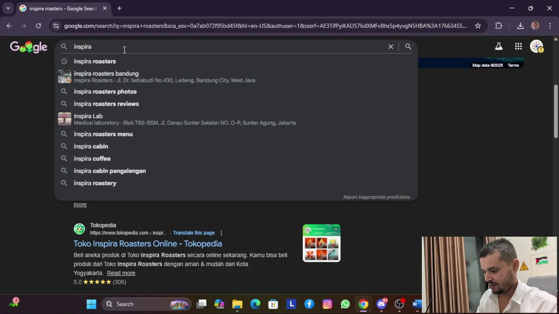Select suggestion "inspira cabin pangalengan"
The image size is (559, 314).
click(236, 171)
